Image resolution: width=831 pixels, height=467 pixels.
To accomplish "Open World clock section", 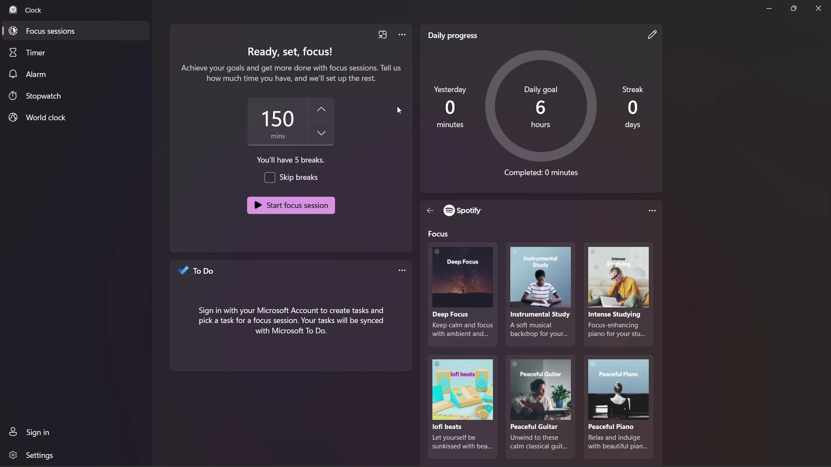I will pyautogui.click(x=45, y=117).
